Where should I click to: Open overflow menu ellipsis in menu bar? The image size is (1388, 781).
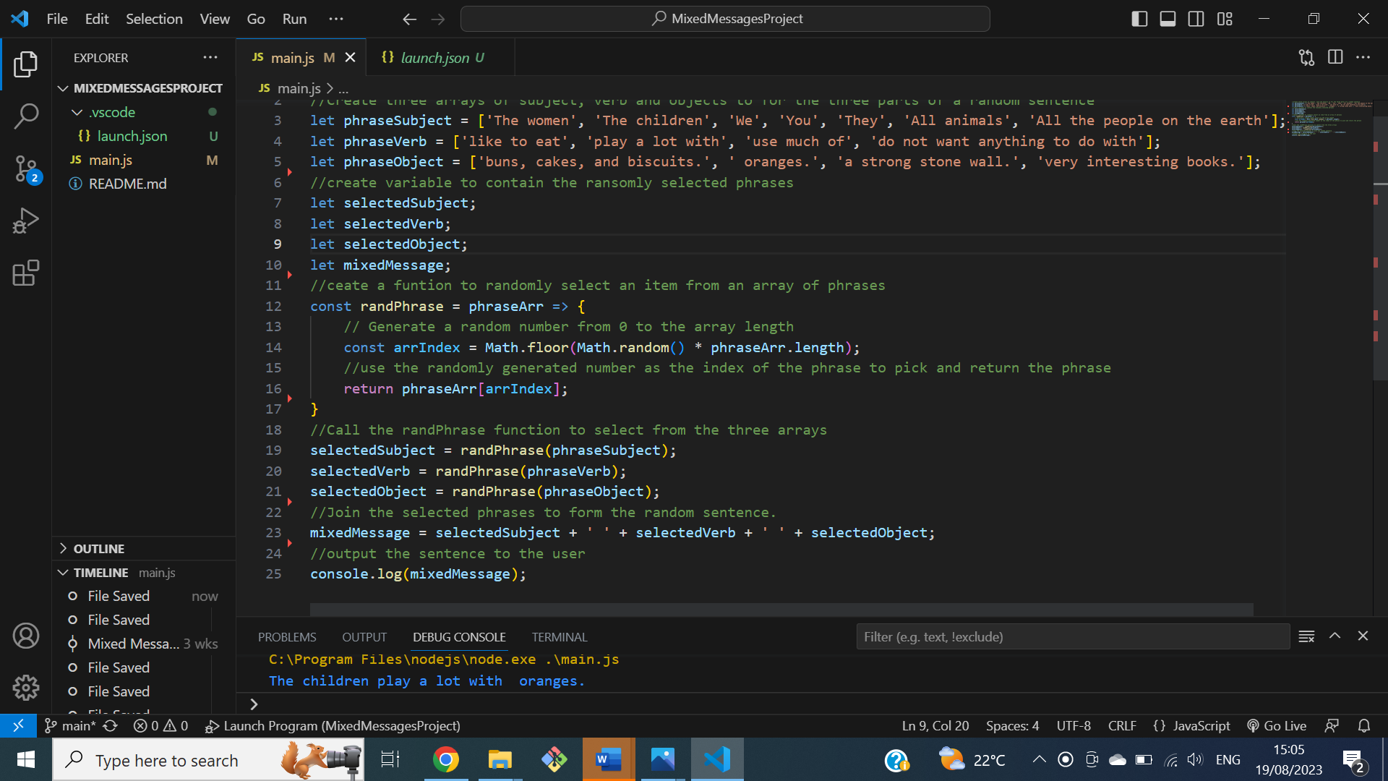pyautogui.click(x=336, y=19)
